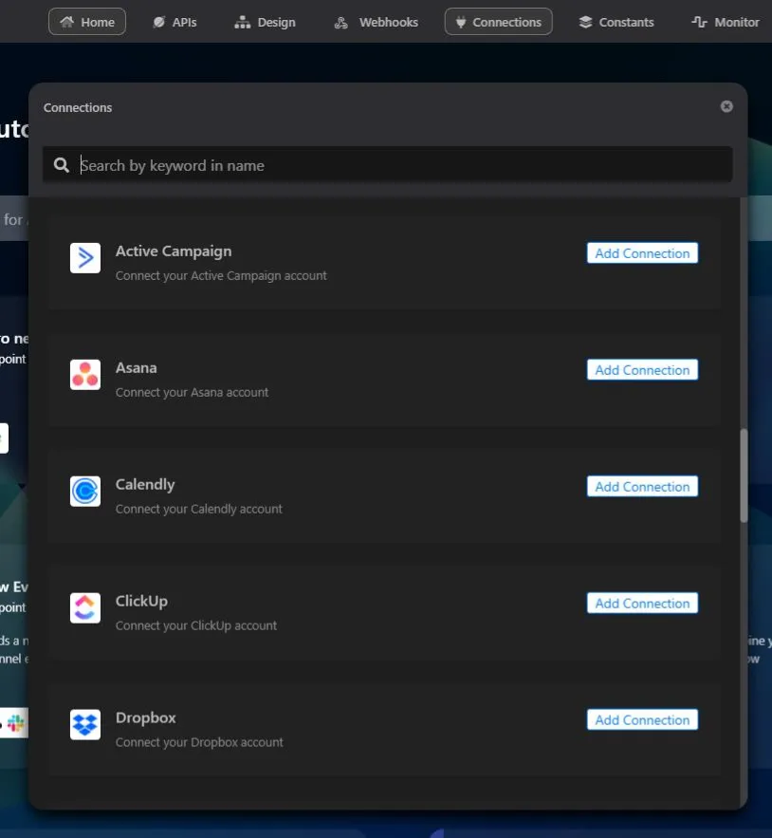Select the 'Dropbox' title text
The image size is (772, 838).
click(x=146, y=717)
